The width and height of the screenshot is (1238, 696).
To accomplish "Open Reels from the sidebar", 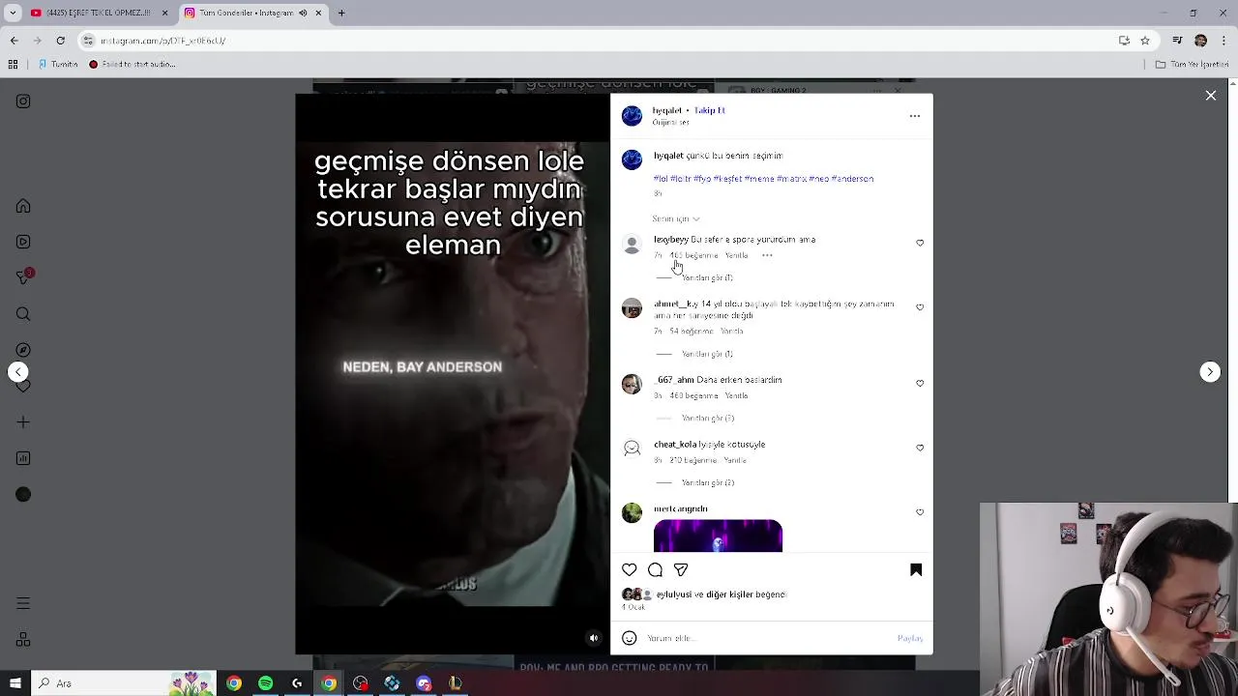I will [23, 242].
